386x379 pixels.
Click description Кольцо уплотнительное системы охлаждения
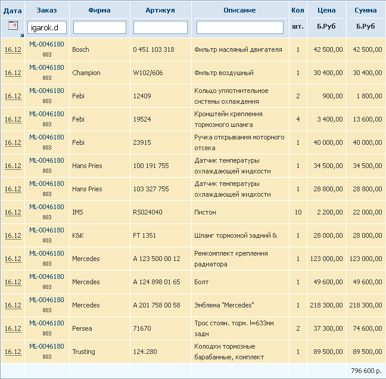pos(231,96)
